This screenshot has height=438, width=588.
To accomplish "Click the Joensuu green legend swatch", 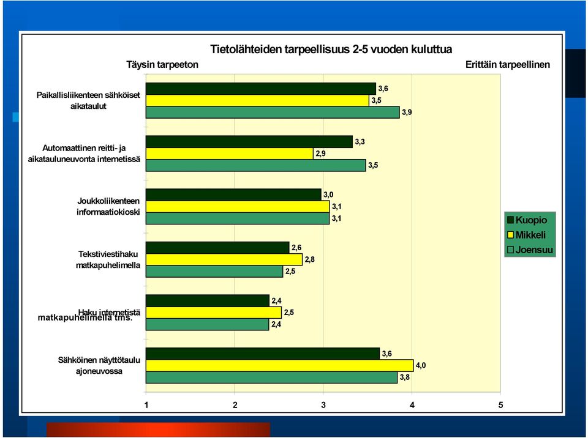I will click(510, 250).
